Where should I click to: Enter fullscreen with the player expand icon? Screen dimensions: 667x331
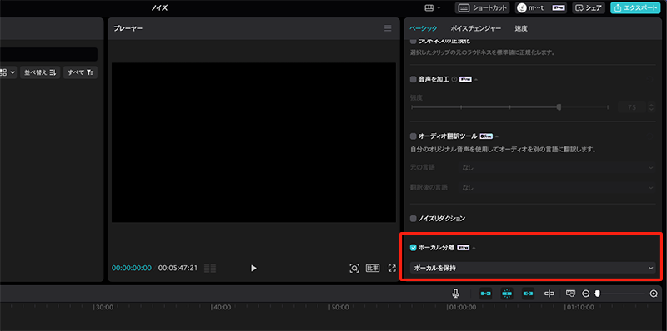coord(392,268)
